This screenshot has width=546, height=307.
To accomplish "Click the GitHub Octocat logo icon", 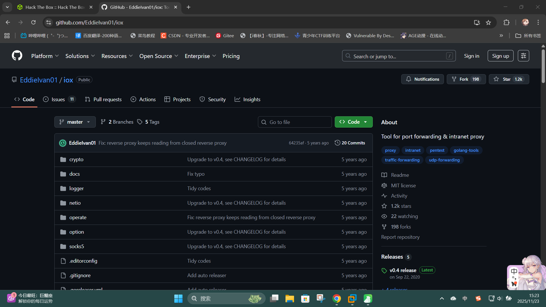I will pyautogui.click(x=17, y=56).
